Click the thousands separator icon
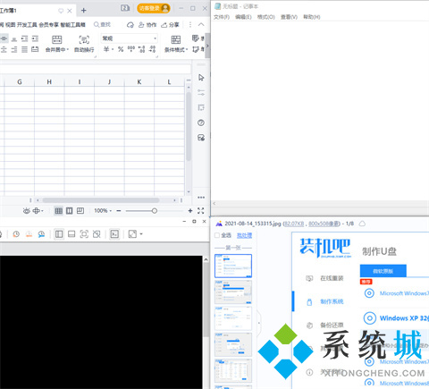The image size is (429, 389). (x=131, y=49)
